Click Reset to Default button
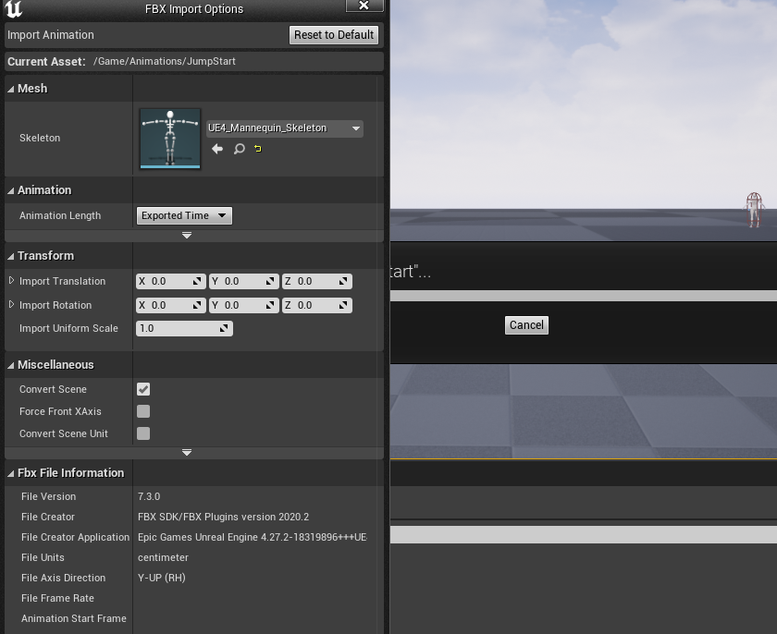Viewport: 777px width, 634px height. (x=334, y=35)
